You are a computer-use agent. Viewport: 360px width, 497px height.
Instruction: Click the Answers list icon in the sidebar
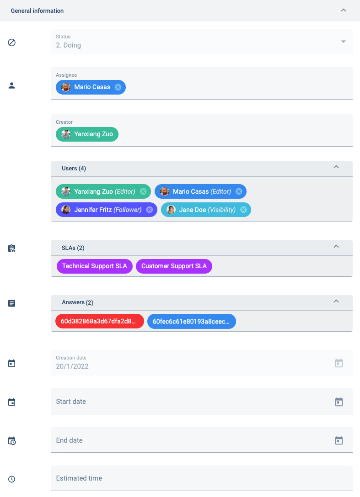coord(11,303)
